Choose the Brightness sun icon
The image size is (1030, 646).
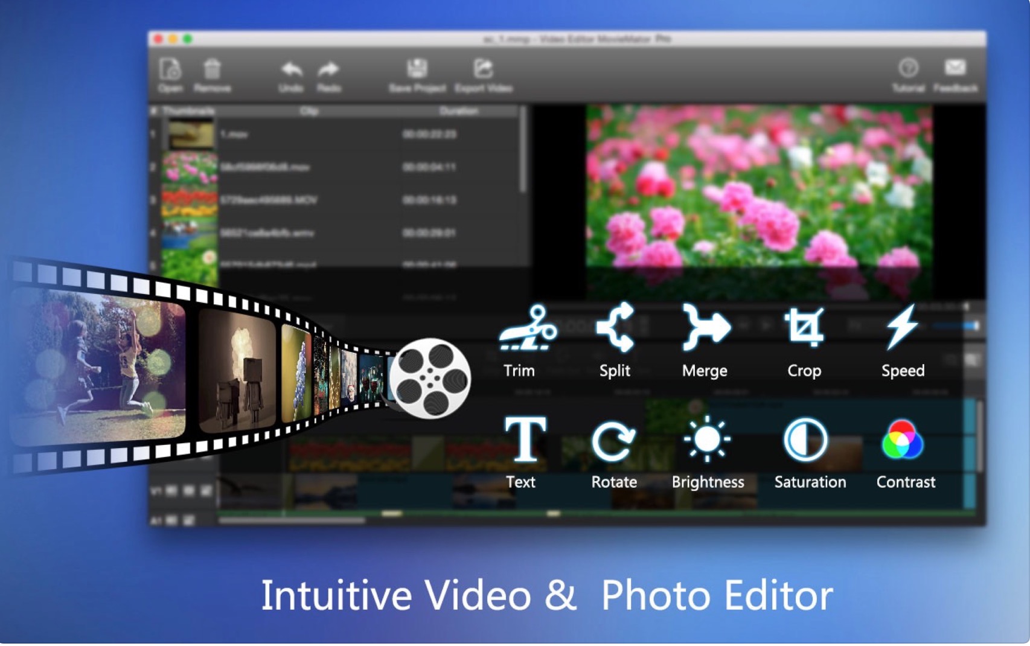pos(707,439)
